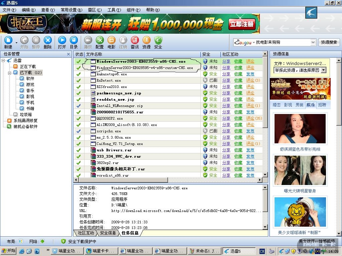Open the 配置 settings icon
342x256 pixels.
pos(100,40)
